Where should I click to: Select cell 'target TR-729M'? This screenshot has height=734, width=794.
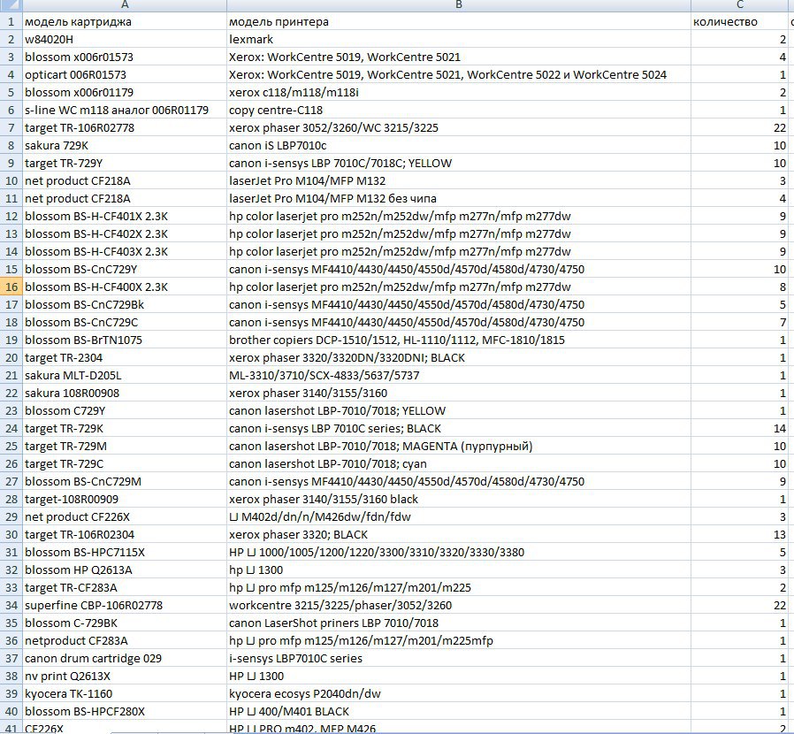coord(125,447)
